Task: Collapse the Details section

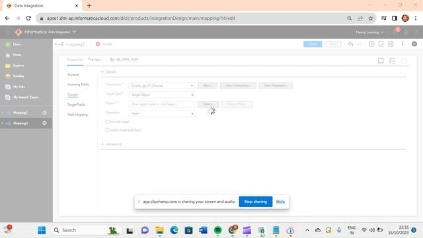Action: tap(102, 72)
